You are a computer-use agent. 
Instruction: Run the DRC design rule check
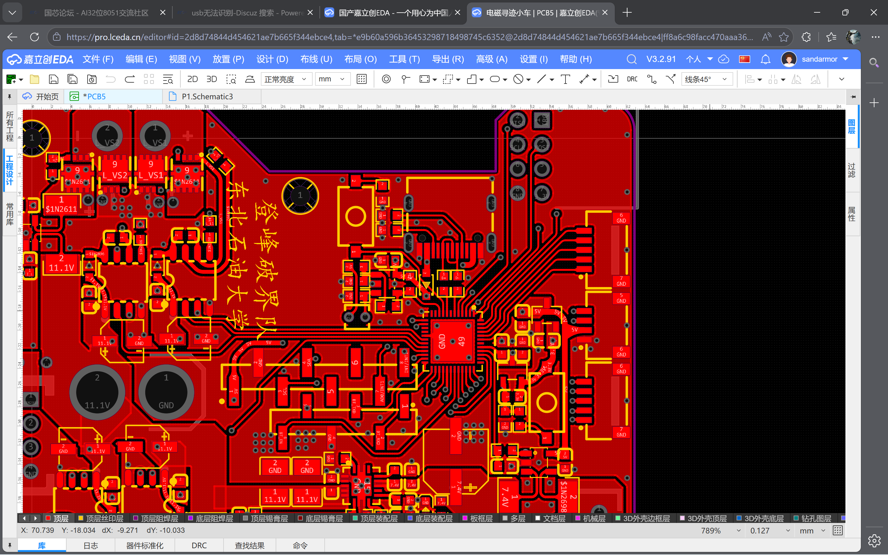(632, 79)
